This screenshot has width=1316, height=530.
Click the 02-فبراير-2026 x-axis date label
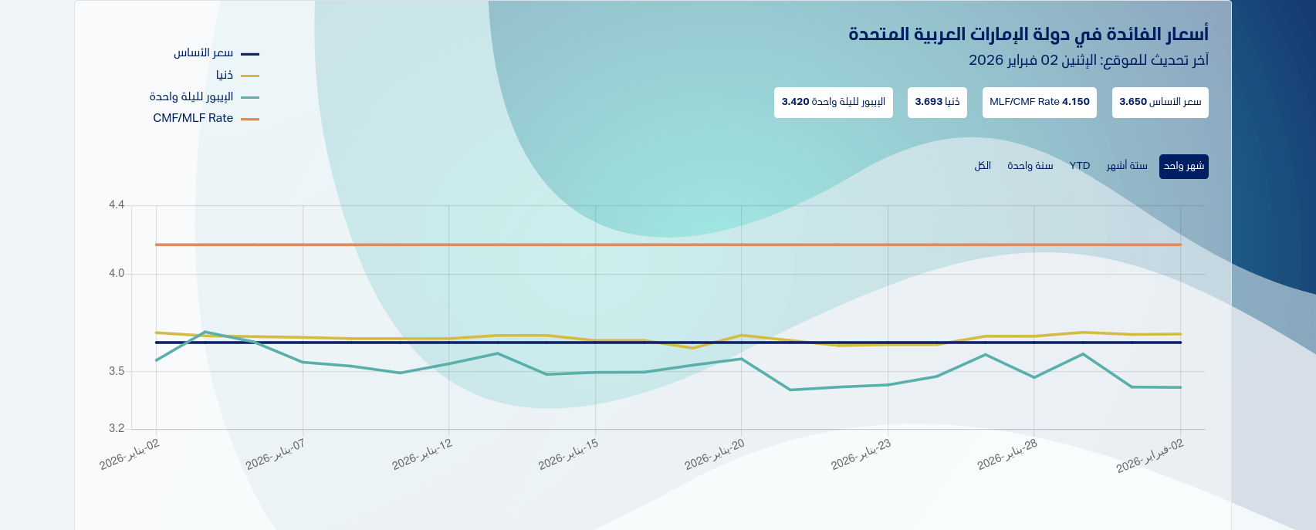coord(1150,455)
